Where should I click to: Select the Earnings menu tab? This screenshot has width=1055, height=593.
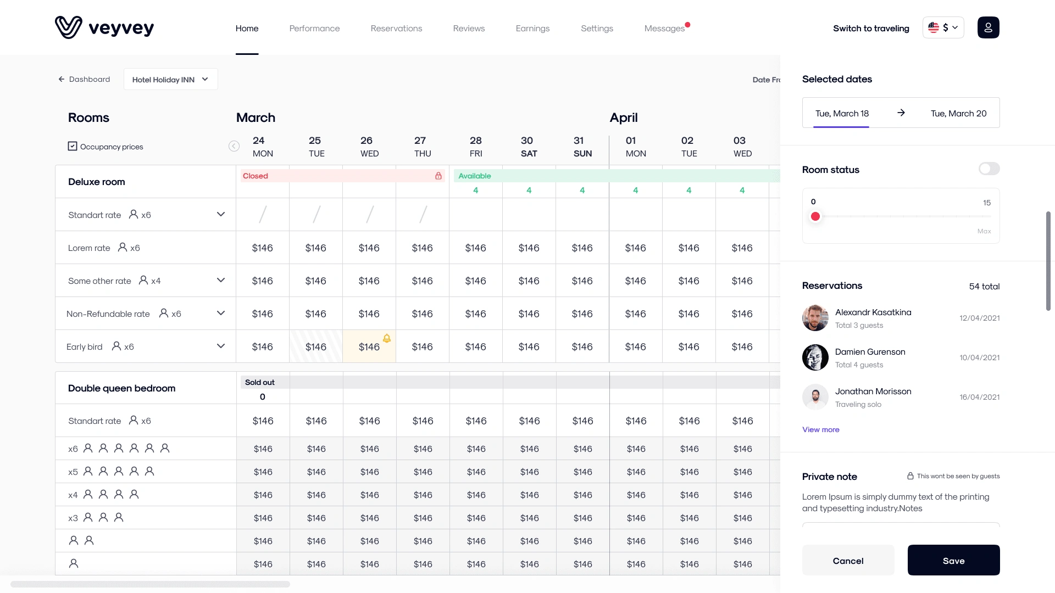532,28
